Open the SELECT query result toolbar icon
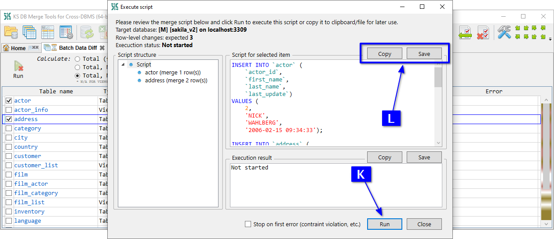 47,32
